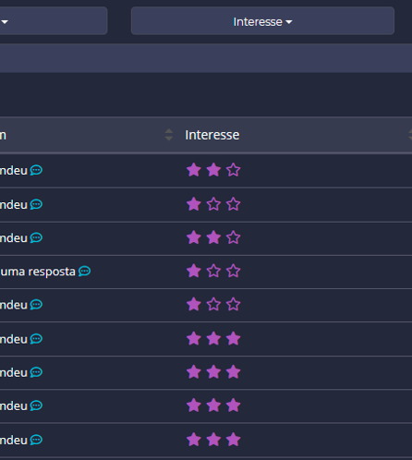Click second star in last row rating
The image size is (412, 460).
click(x=213, y=440)
